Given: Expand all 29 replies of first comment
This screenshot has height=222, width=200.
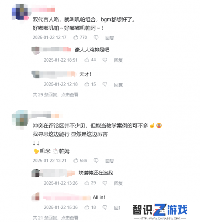Looking at the screenshot, I should click(x=55, y=94).
